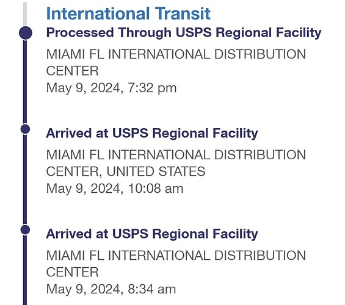Click the location text above the 8:34 am timestamp
345x305 pixels.
click(x=176, y=264)
